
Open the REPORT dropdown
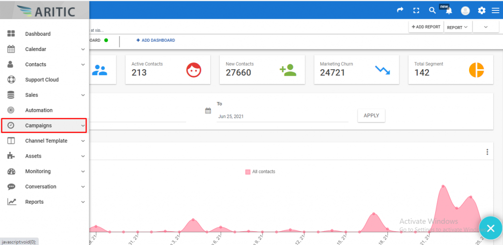click(457, 27)
